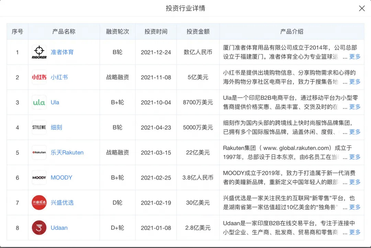This screenshot has height=248, width=371.
Task: Expand 更多 for Ula description
Action: (355, 107)
